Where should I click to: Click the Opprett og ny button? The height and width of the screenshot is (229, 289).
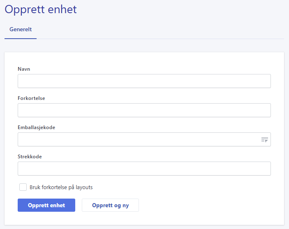111,205
